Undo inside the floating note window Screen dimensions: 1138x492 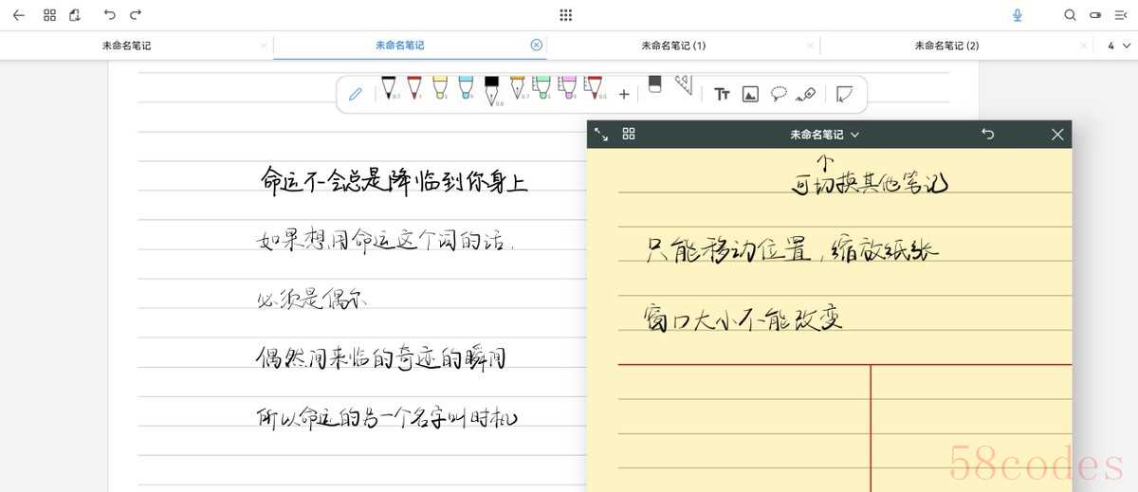(x=988, y=135)
